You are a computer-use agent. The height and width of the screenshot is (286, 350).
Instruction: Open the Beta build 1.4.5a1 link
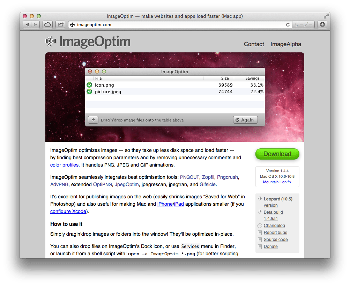tap(273, 215)
